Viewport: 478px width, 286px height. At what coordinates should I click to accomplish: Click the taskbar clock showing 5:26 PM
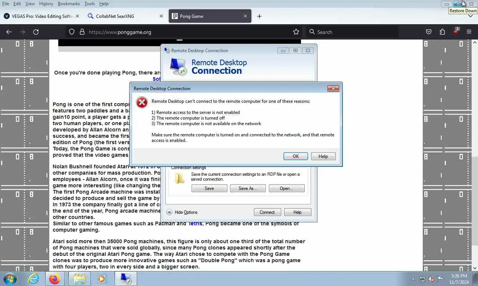tap(459, 279)
